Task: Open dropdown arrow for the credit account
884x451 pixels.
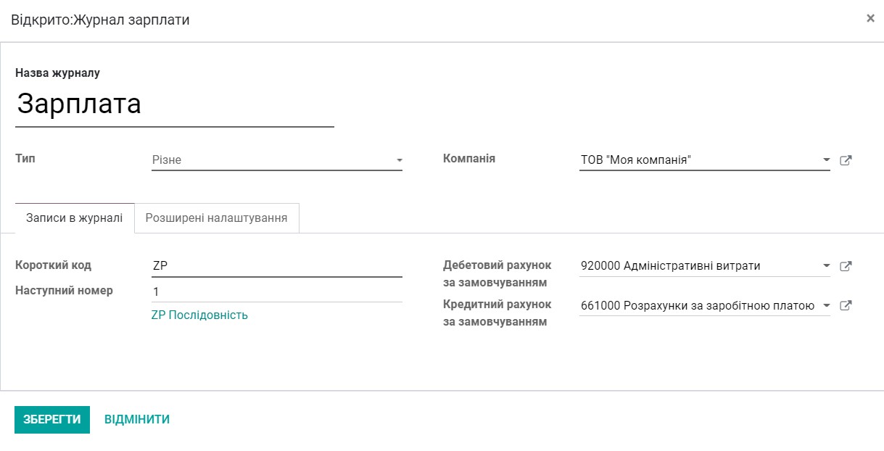Action: (825, 305)
